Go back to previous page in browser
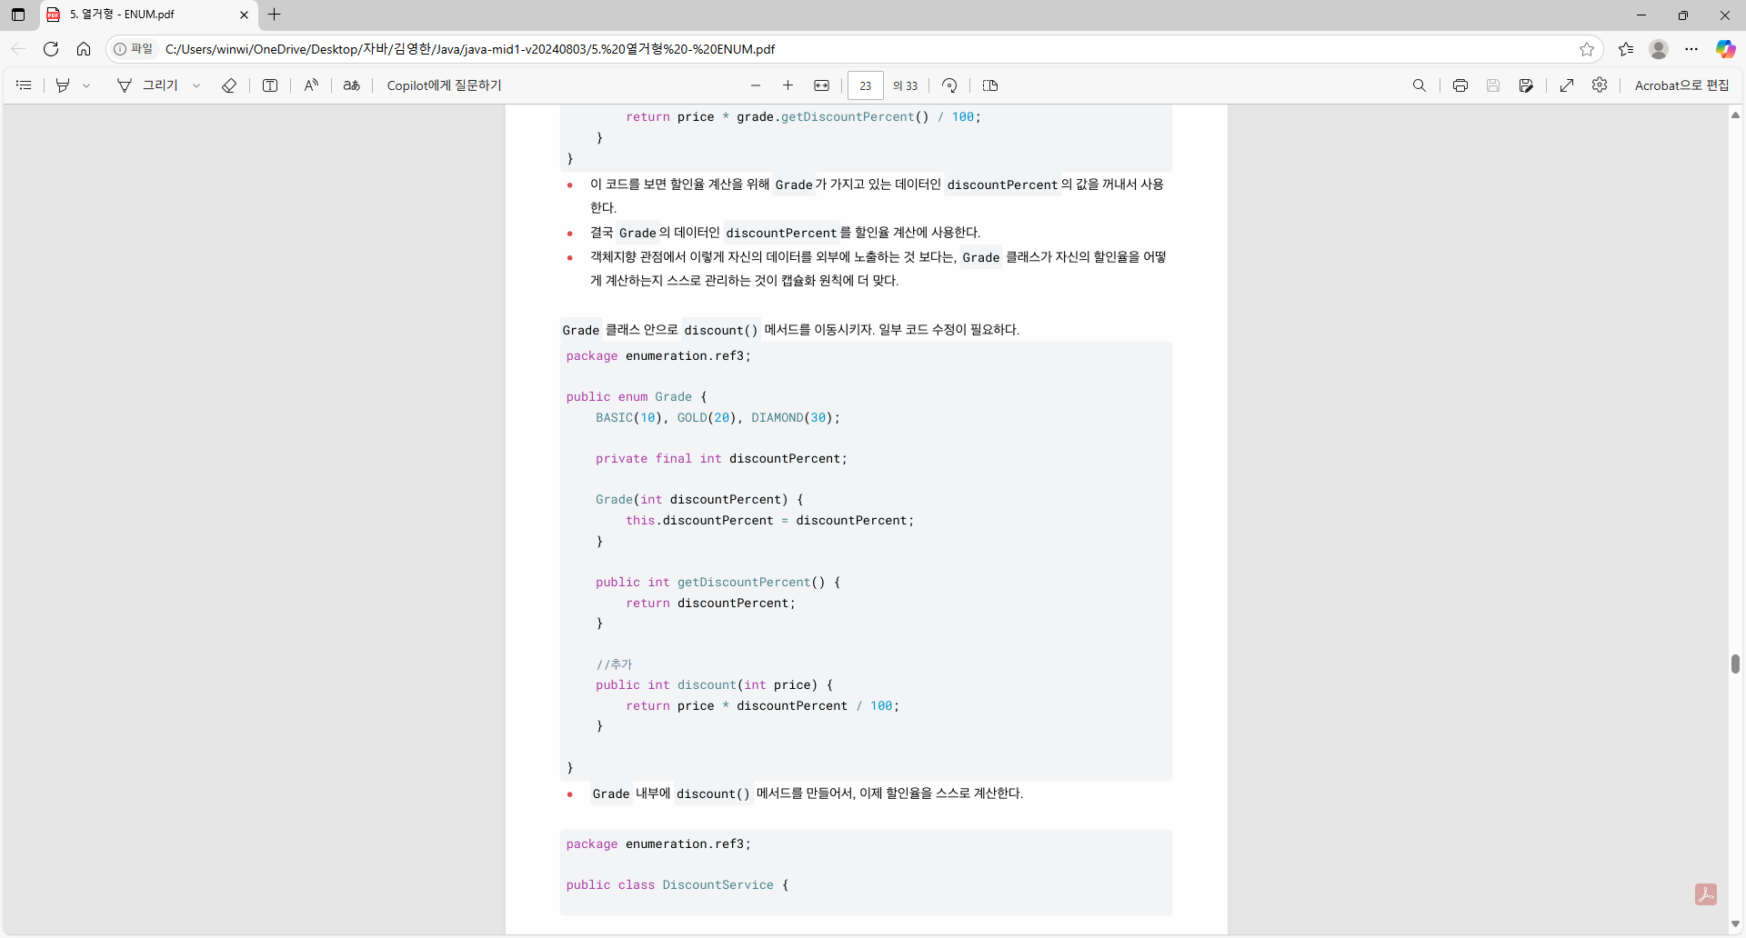The width and height of the screenshot is (1746, 938). coord(18,49)
